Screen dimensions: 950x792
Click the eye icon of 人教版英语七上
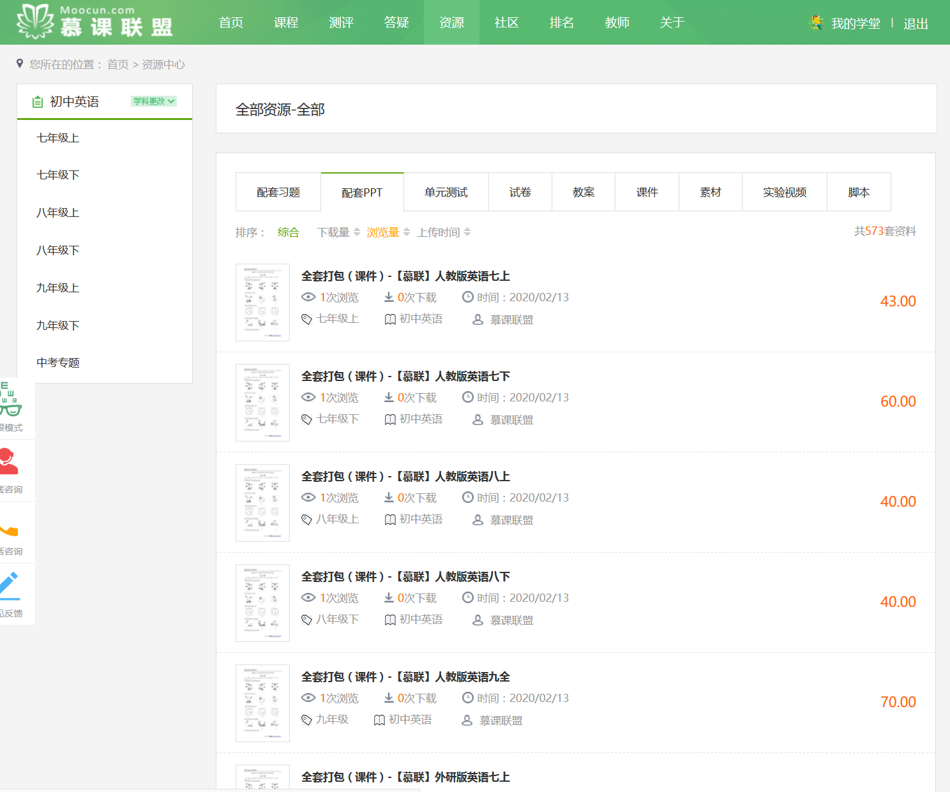pyautogui.click(x=308, y=297)
